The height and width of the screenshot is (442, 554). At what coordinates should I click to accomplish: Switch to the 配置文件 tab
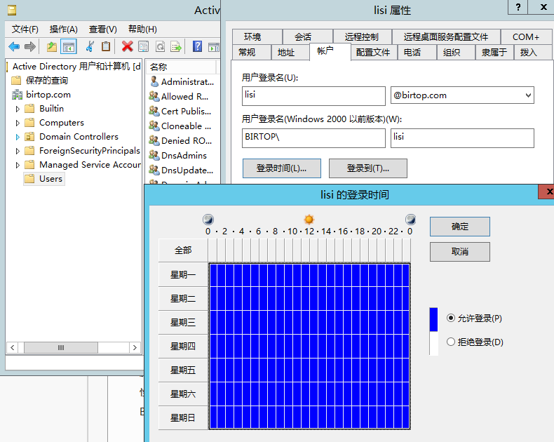[373, 53]
